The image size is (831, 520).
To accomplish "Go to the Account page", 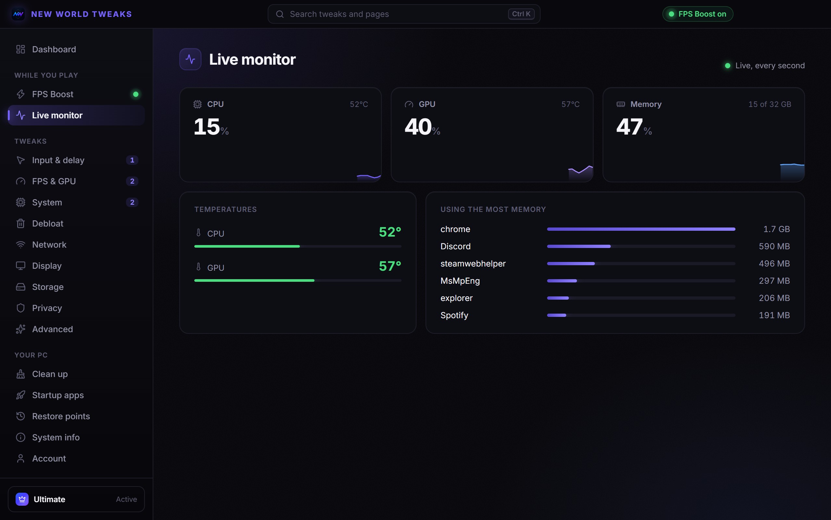I will [x=76, y=459].
